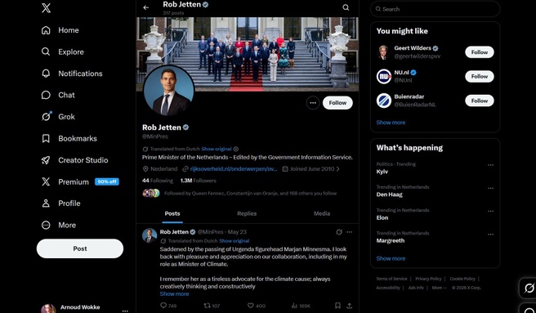Bookmark the Marjan Minnesma post
This screenshot has width=536, height=313.
[337, 306]
